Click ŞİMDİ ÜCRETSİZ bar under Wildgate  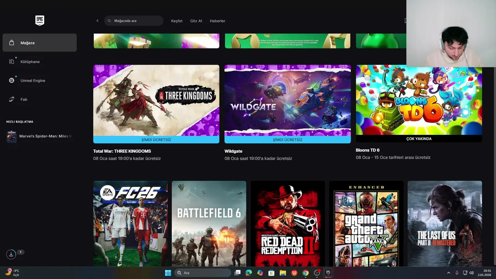(x=288, y=139)
